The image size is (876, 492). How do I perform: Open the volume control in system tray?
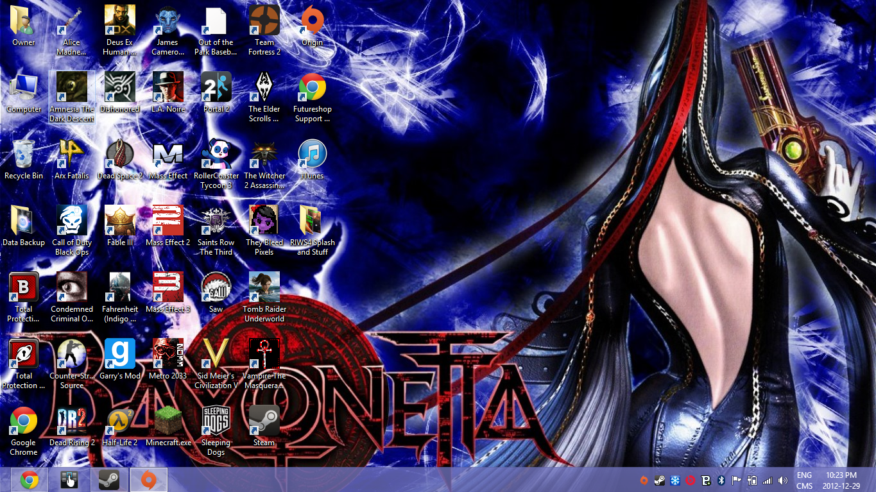pyautogui.click(x=782, y=480)
